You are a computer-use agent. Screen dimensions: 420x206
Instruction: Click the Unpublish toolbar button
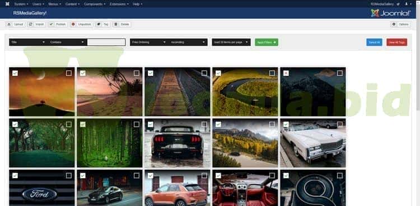pyautogui.click(x=82, y=25)
